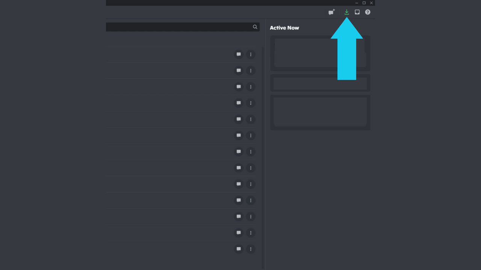Message the second friend in list
The height and width of the screenshot is (270, 481).
[239, 70]
